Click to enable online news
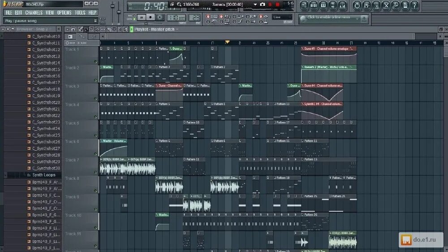This screenshot has width=448, height=252. click(328, 17)
